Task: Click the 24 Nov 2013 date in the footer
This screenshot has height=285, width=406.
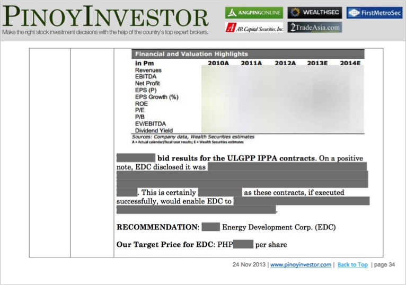Action: 249,265
